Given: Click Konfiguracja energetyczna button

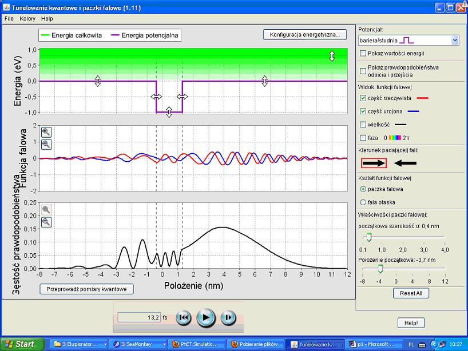Looking at the screenshot, I should pyautogui.click(x=305, y=35).
